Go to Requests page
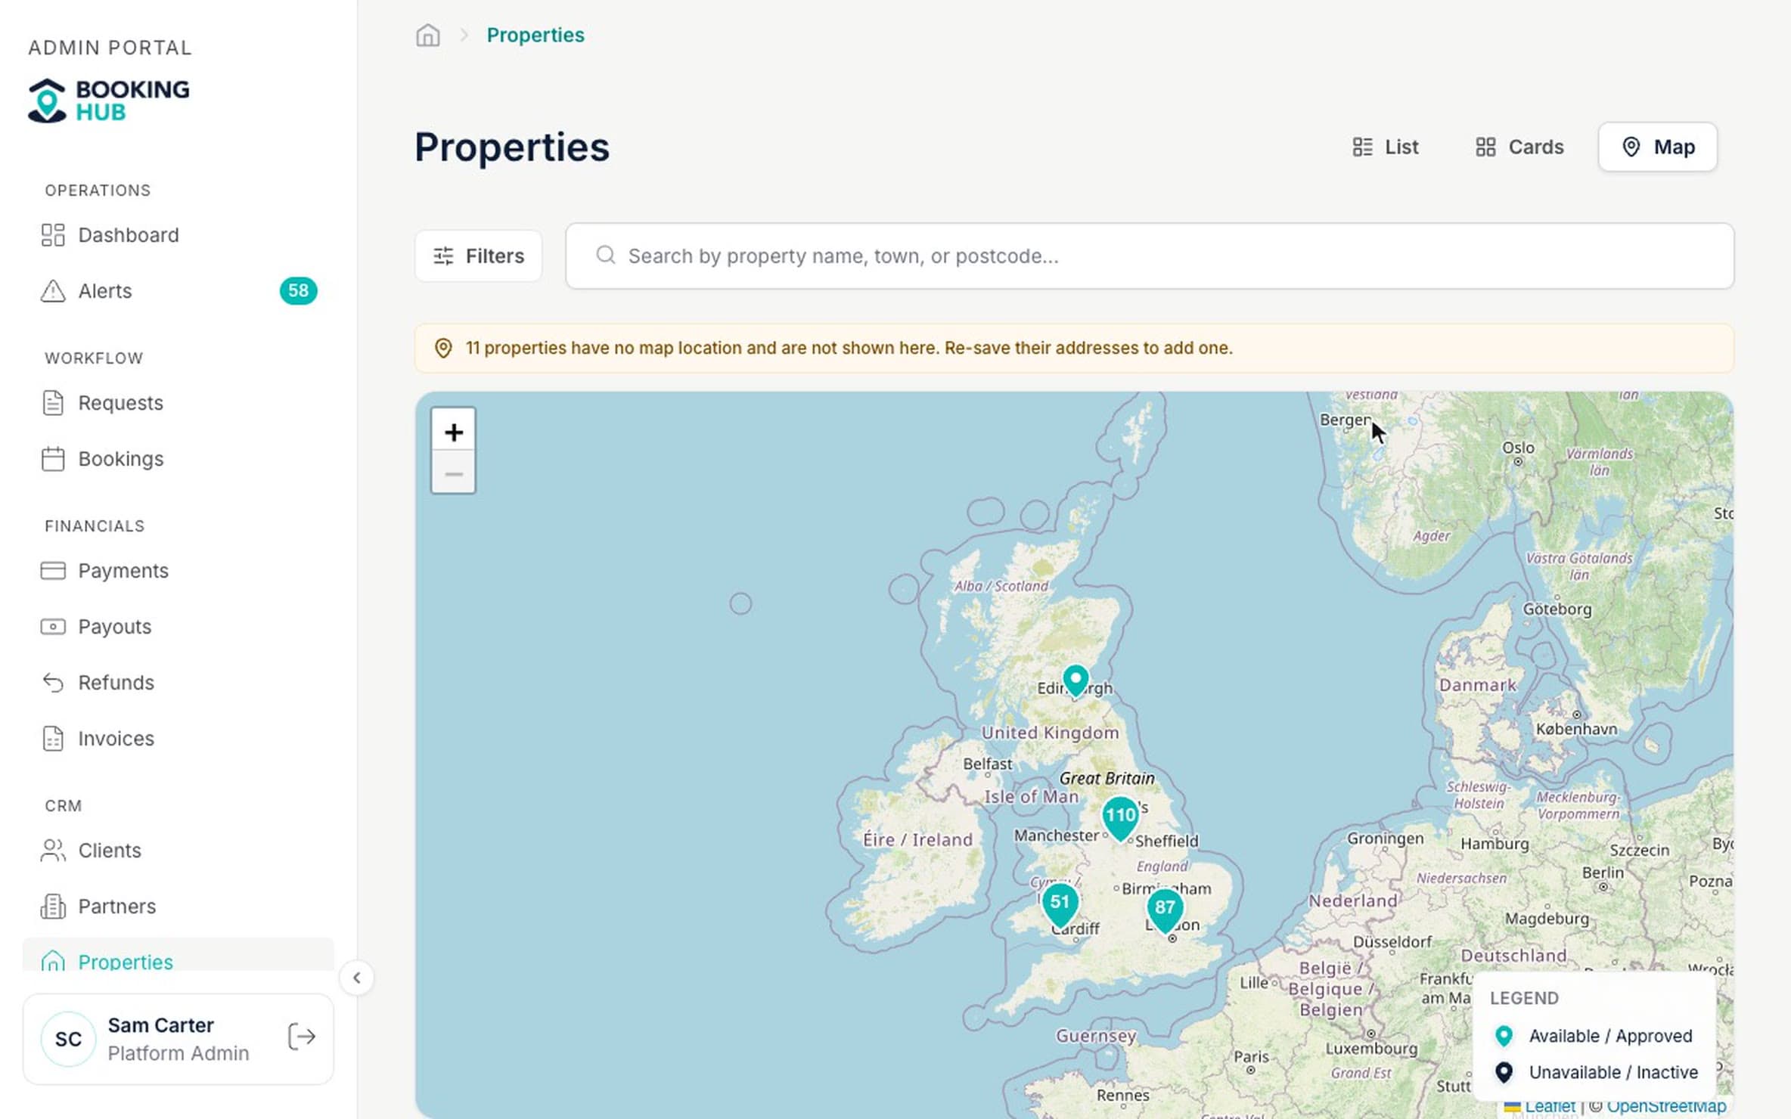 pyautogui.click(x=178, y=403)
